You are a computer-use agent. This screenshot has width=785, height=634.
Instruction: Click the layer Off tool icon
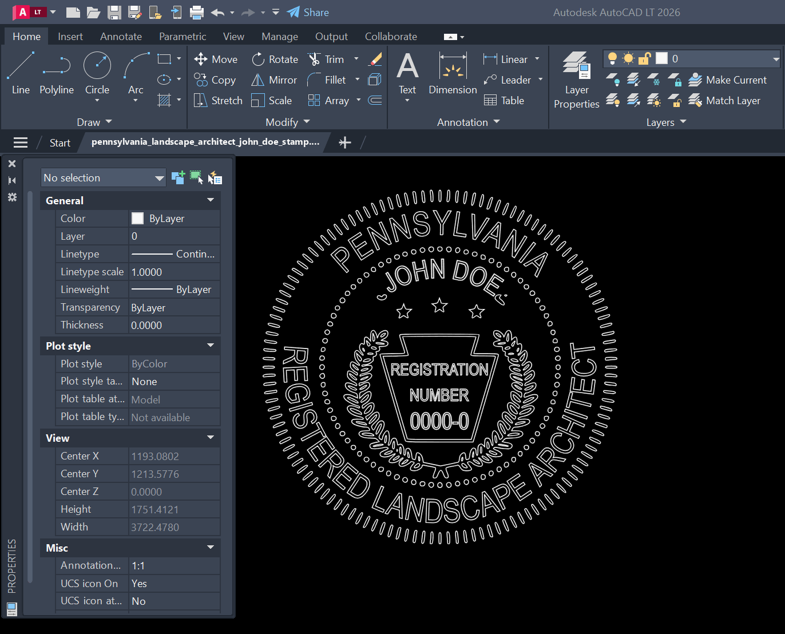click(x=613, y=80)
